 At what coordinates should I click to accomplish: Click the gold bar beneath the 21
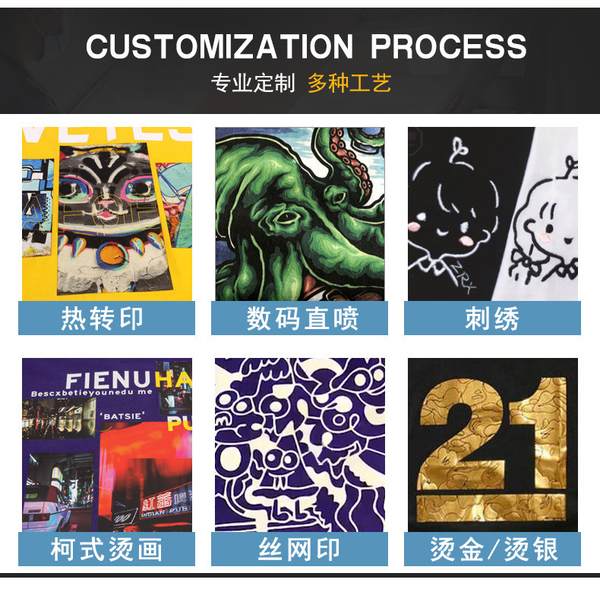click(x=491, y=508)
